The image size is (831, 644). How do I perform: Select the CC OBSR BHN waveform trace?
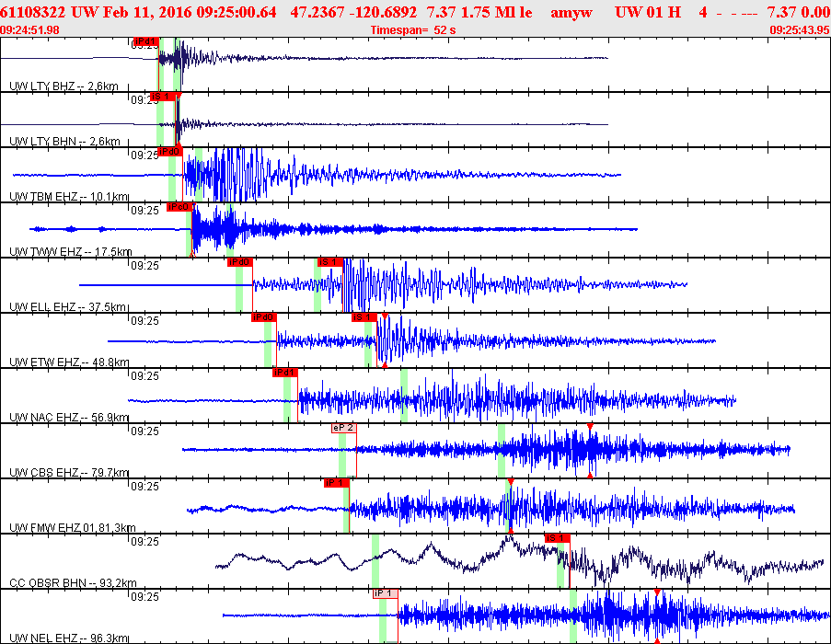pyautogui.click(x=519, y=561)
